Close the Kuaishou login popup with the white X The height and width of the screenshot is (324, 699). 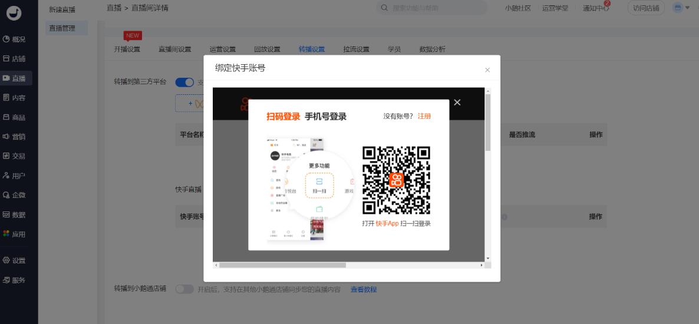[x=457, y=102]
